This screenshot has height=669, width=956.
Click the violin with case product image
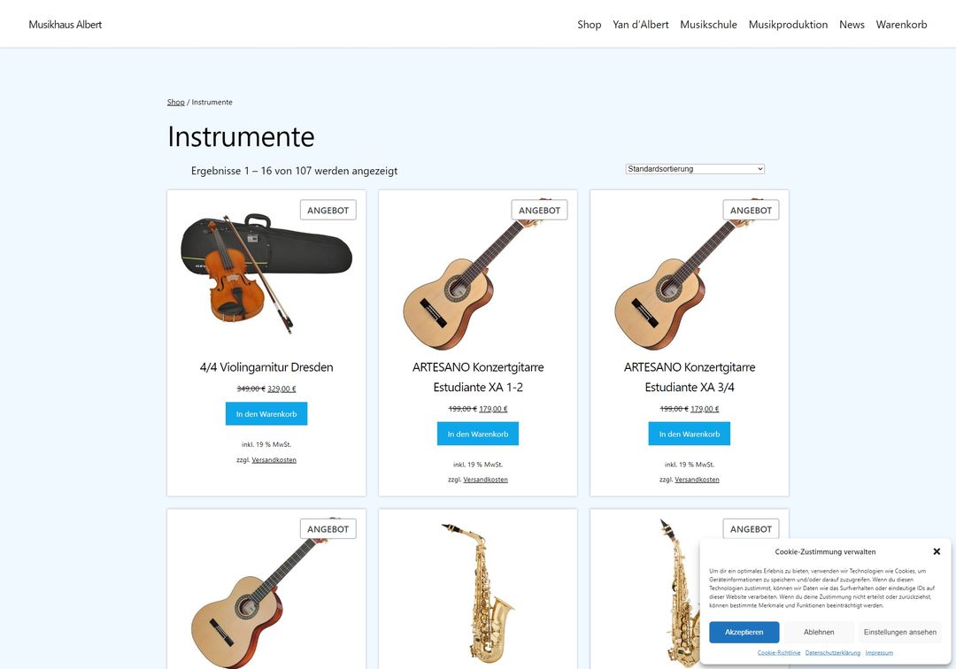pos(266,273)
